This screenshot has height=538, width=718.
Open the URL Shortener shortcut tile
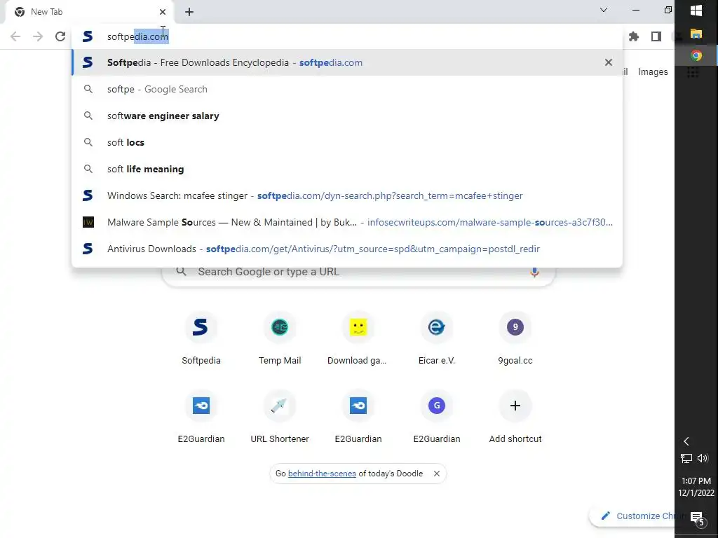(280, 417)
